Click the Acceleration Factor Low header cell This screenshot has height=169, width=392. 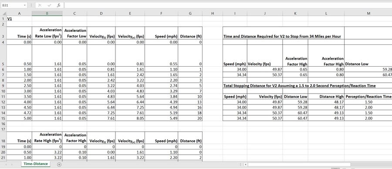click(x=74, y=33)
